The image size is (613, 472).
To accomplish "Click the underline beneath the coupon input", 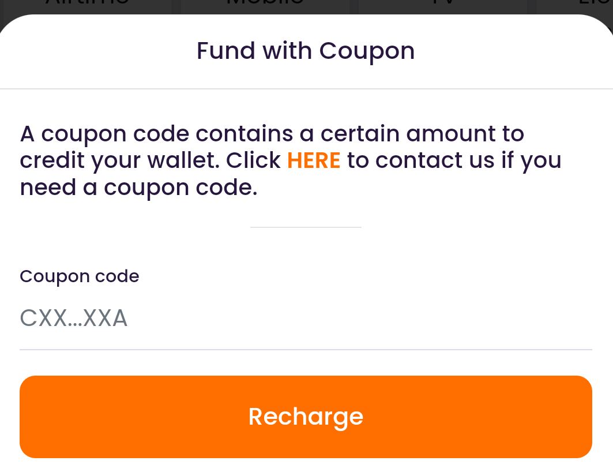I will coord(306,350).
